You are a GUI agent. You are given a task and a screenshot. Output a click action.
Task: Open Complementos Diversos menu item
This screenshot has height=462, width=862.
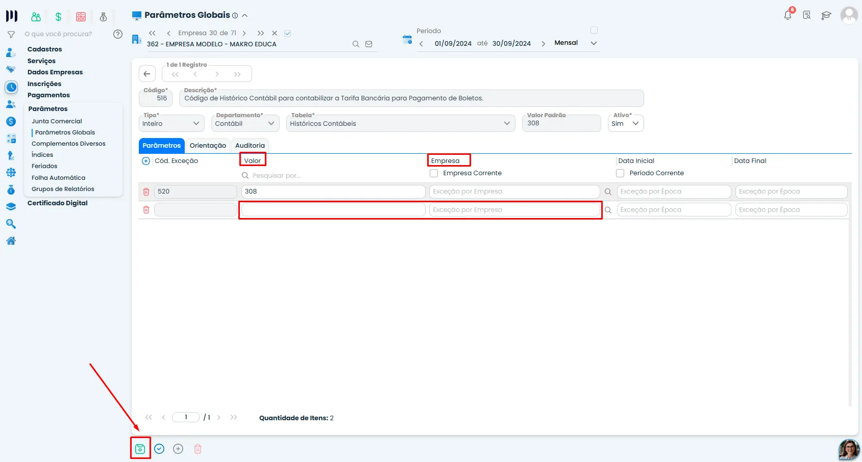coord(68,144)
